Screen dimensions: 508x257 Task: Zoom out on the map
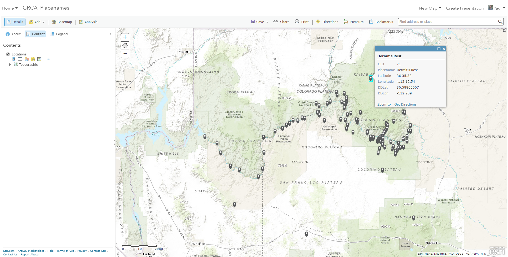125,54
